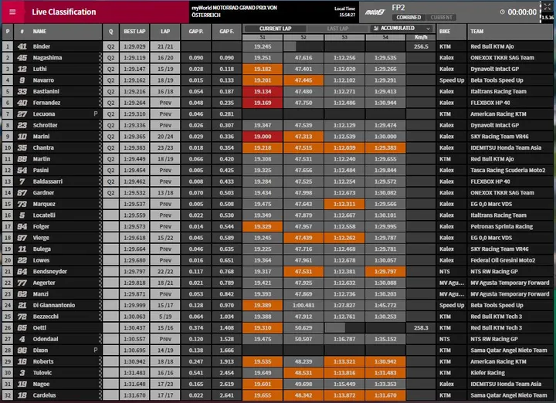Click the pit indicator P on Lecuona's row

tap(96, 113)
